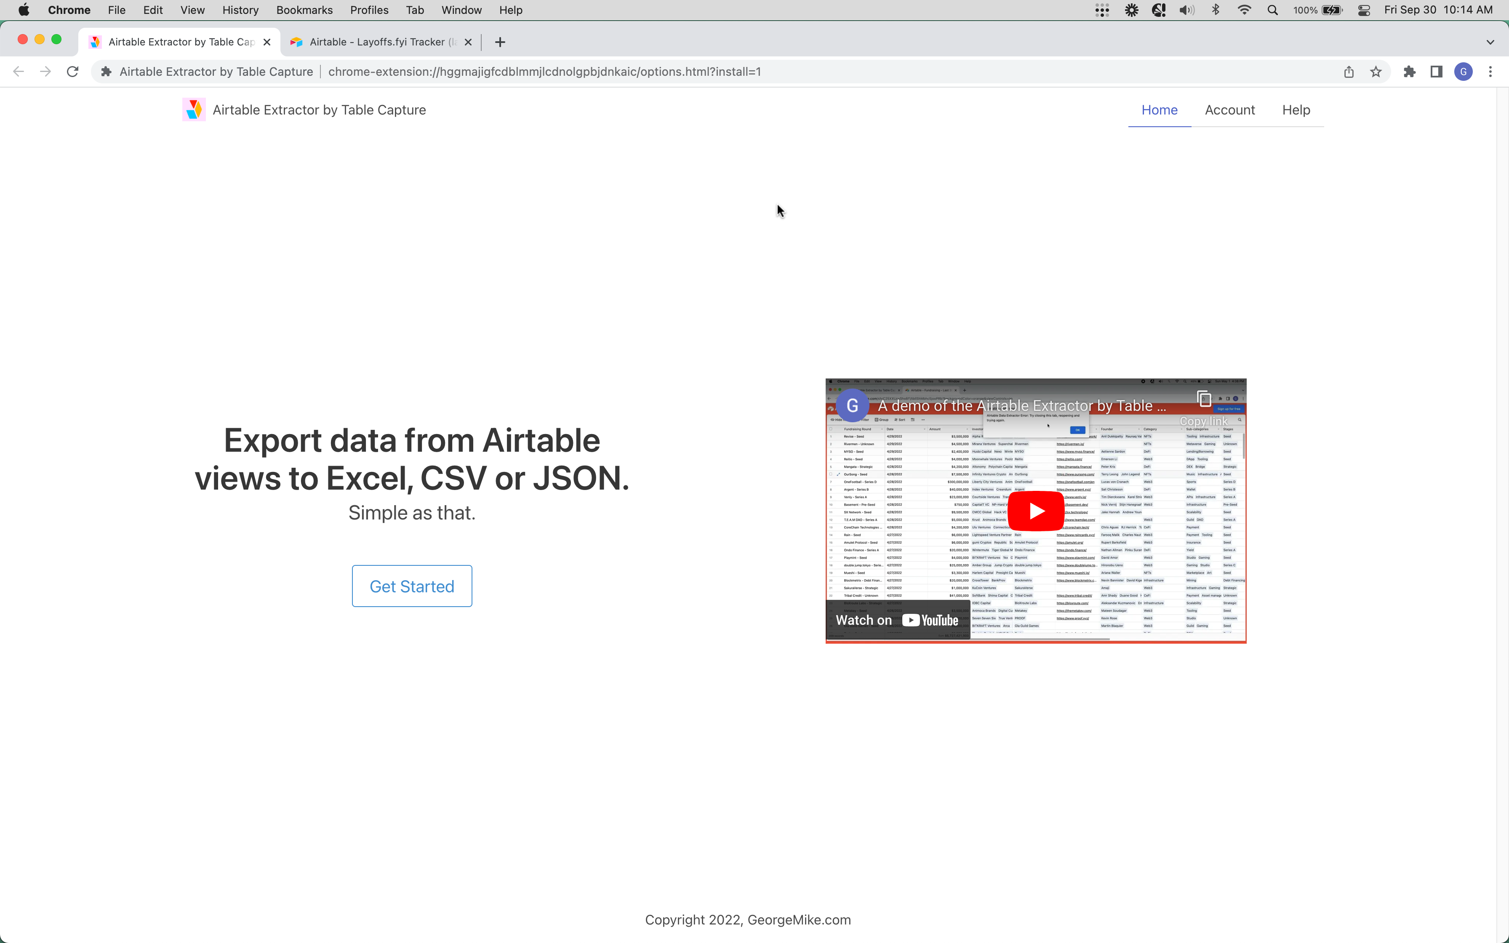This screenshot has width=1509, height=943.
Task: Reload the current page
Action: [72, 72]
